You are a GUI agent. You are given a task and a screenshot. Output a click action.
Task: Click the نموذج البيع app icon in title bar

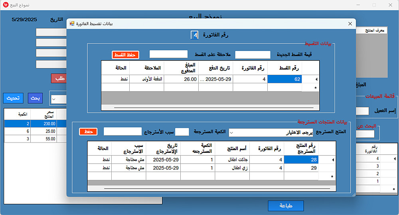pyautogui.click(x=6, y=5)
